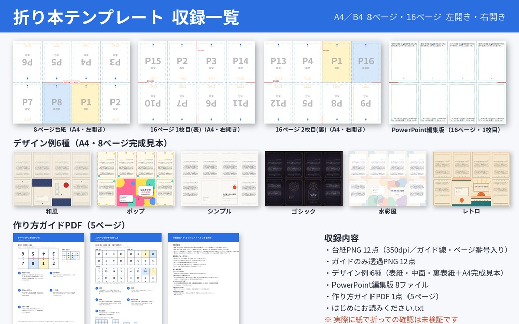Image resolution: width=519 pixels, height=324 pixels.
Task: Click the yellow P1 cell in 8ページ台紙
Action: [x=86, y=103]
